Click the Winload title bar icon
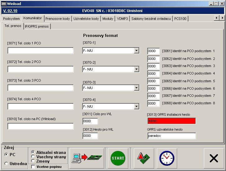Screen dimensions: 226x171 point(4,3)
